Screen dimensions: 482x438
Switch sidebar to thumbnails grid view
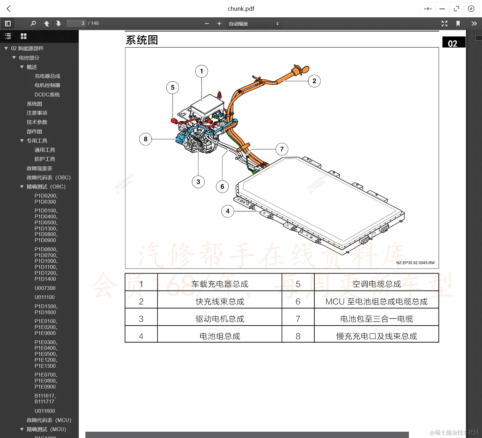(23, 36)
